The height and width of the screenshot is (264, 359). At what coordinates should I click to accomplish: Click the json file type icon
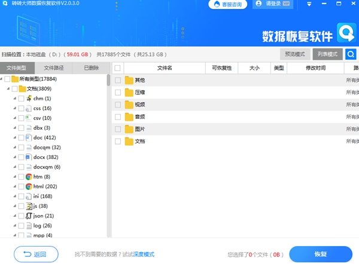tap(29, 216)
